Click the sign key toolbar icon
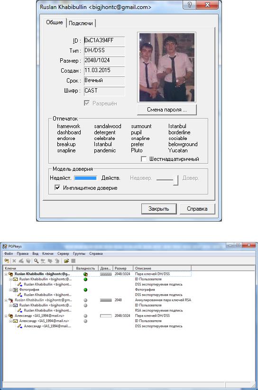Viewport: 258px width, 390px height. [x=21, y=261]
